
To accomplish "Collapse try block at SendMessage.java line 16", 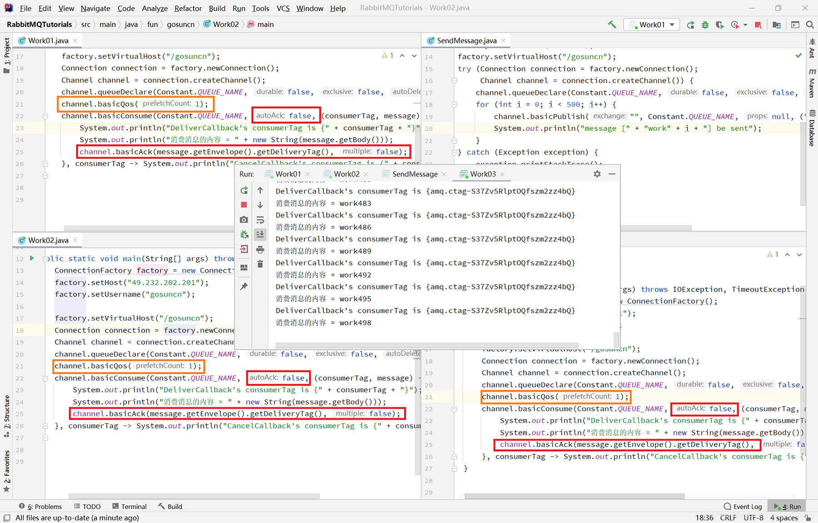I will pos(454,80).
